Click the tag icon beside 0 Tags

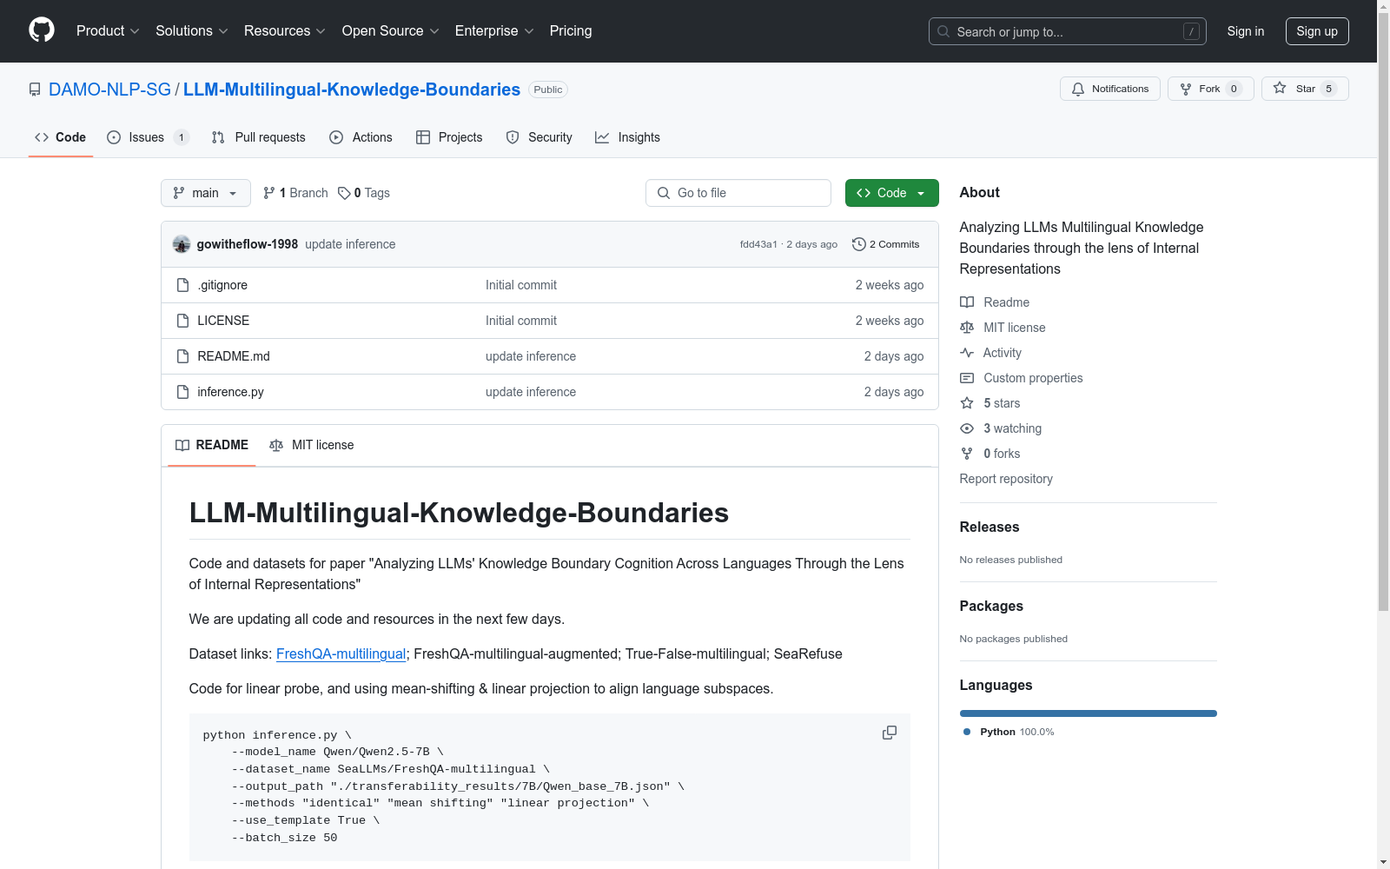pos(344,193)
